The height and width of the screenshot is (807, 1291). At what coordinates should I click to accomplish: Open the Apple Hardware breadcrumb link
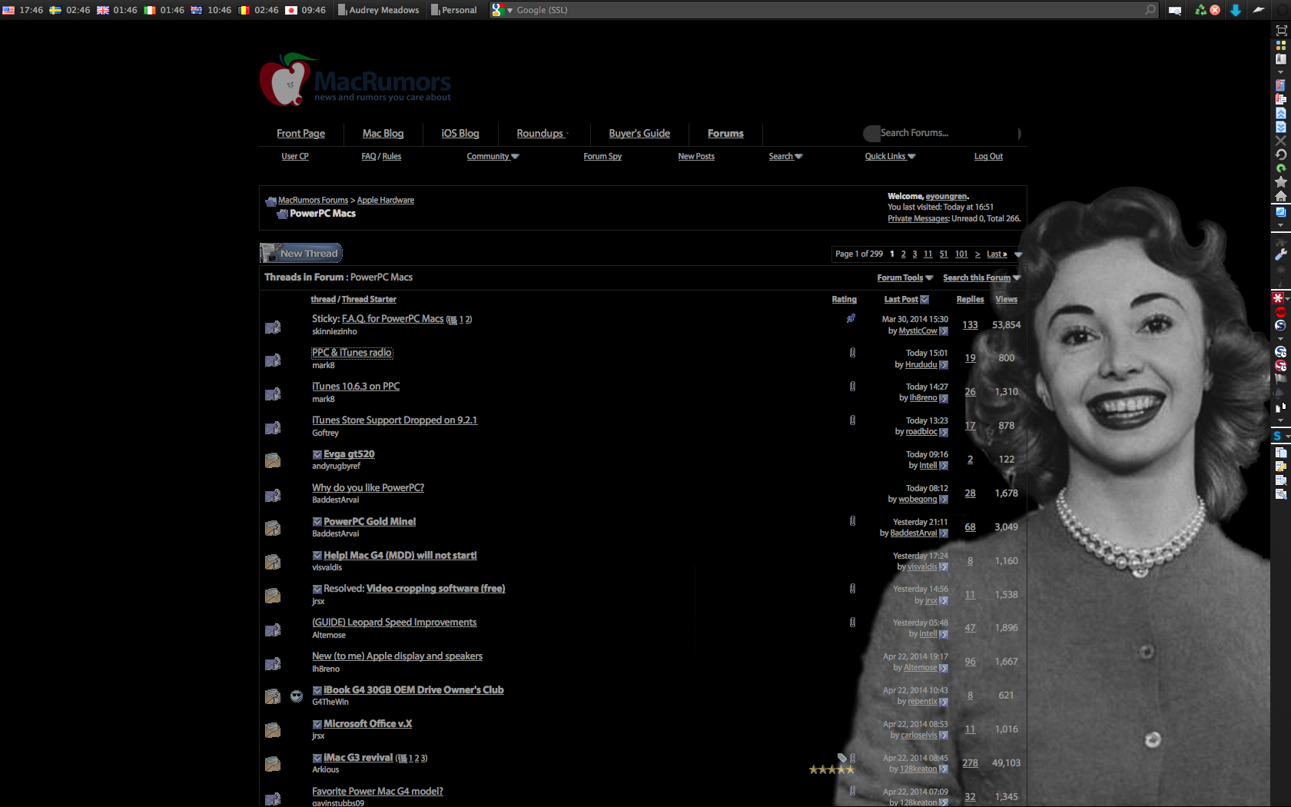click(x=386, y=200)
